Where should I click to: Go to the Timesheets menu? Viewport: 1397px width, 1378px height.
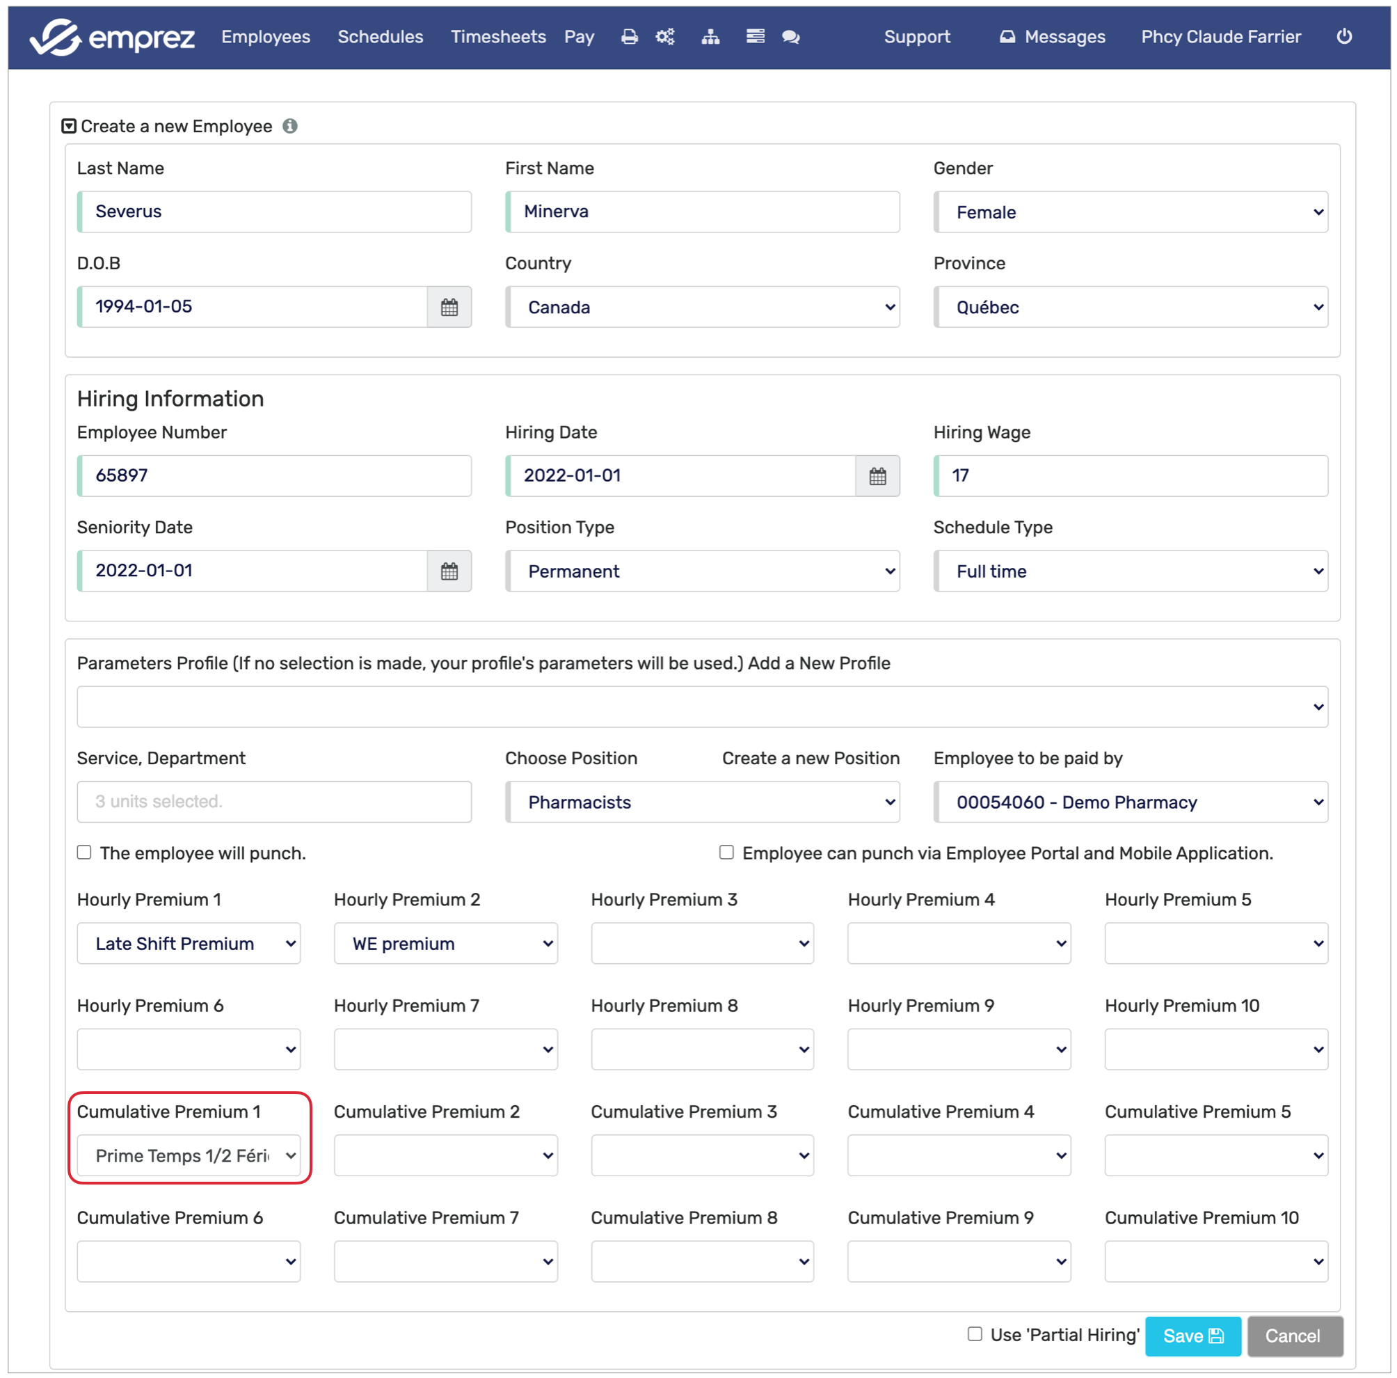pos(497,37)
